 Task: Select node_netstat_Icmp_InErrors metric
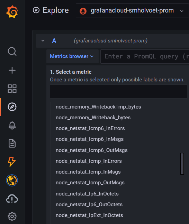(x=89, y=161)
